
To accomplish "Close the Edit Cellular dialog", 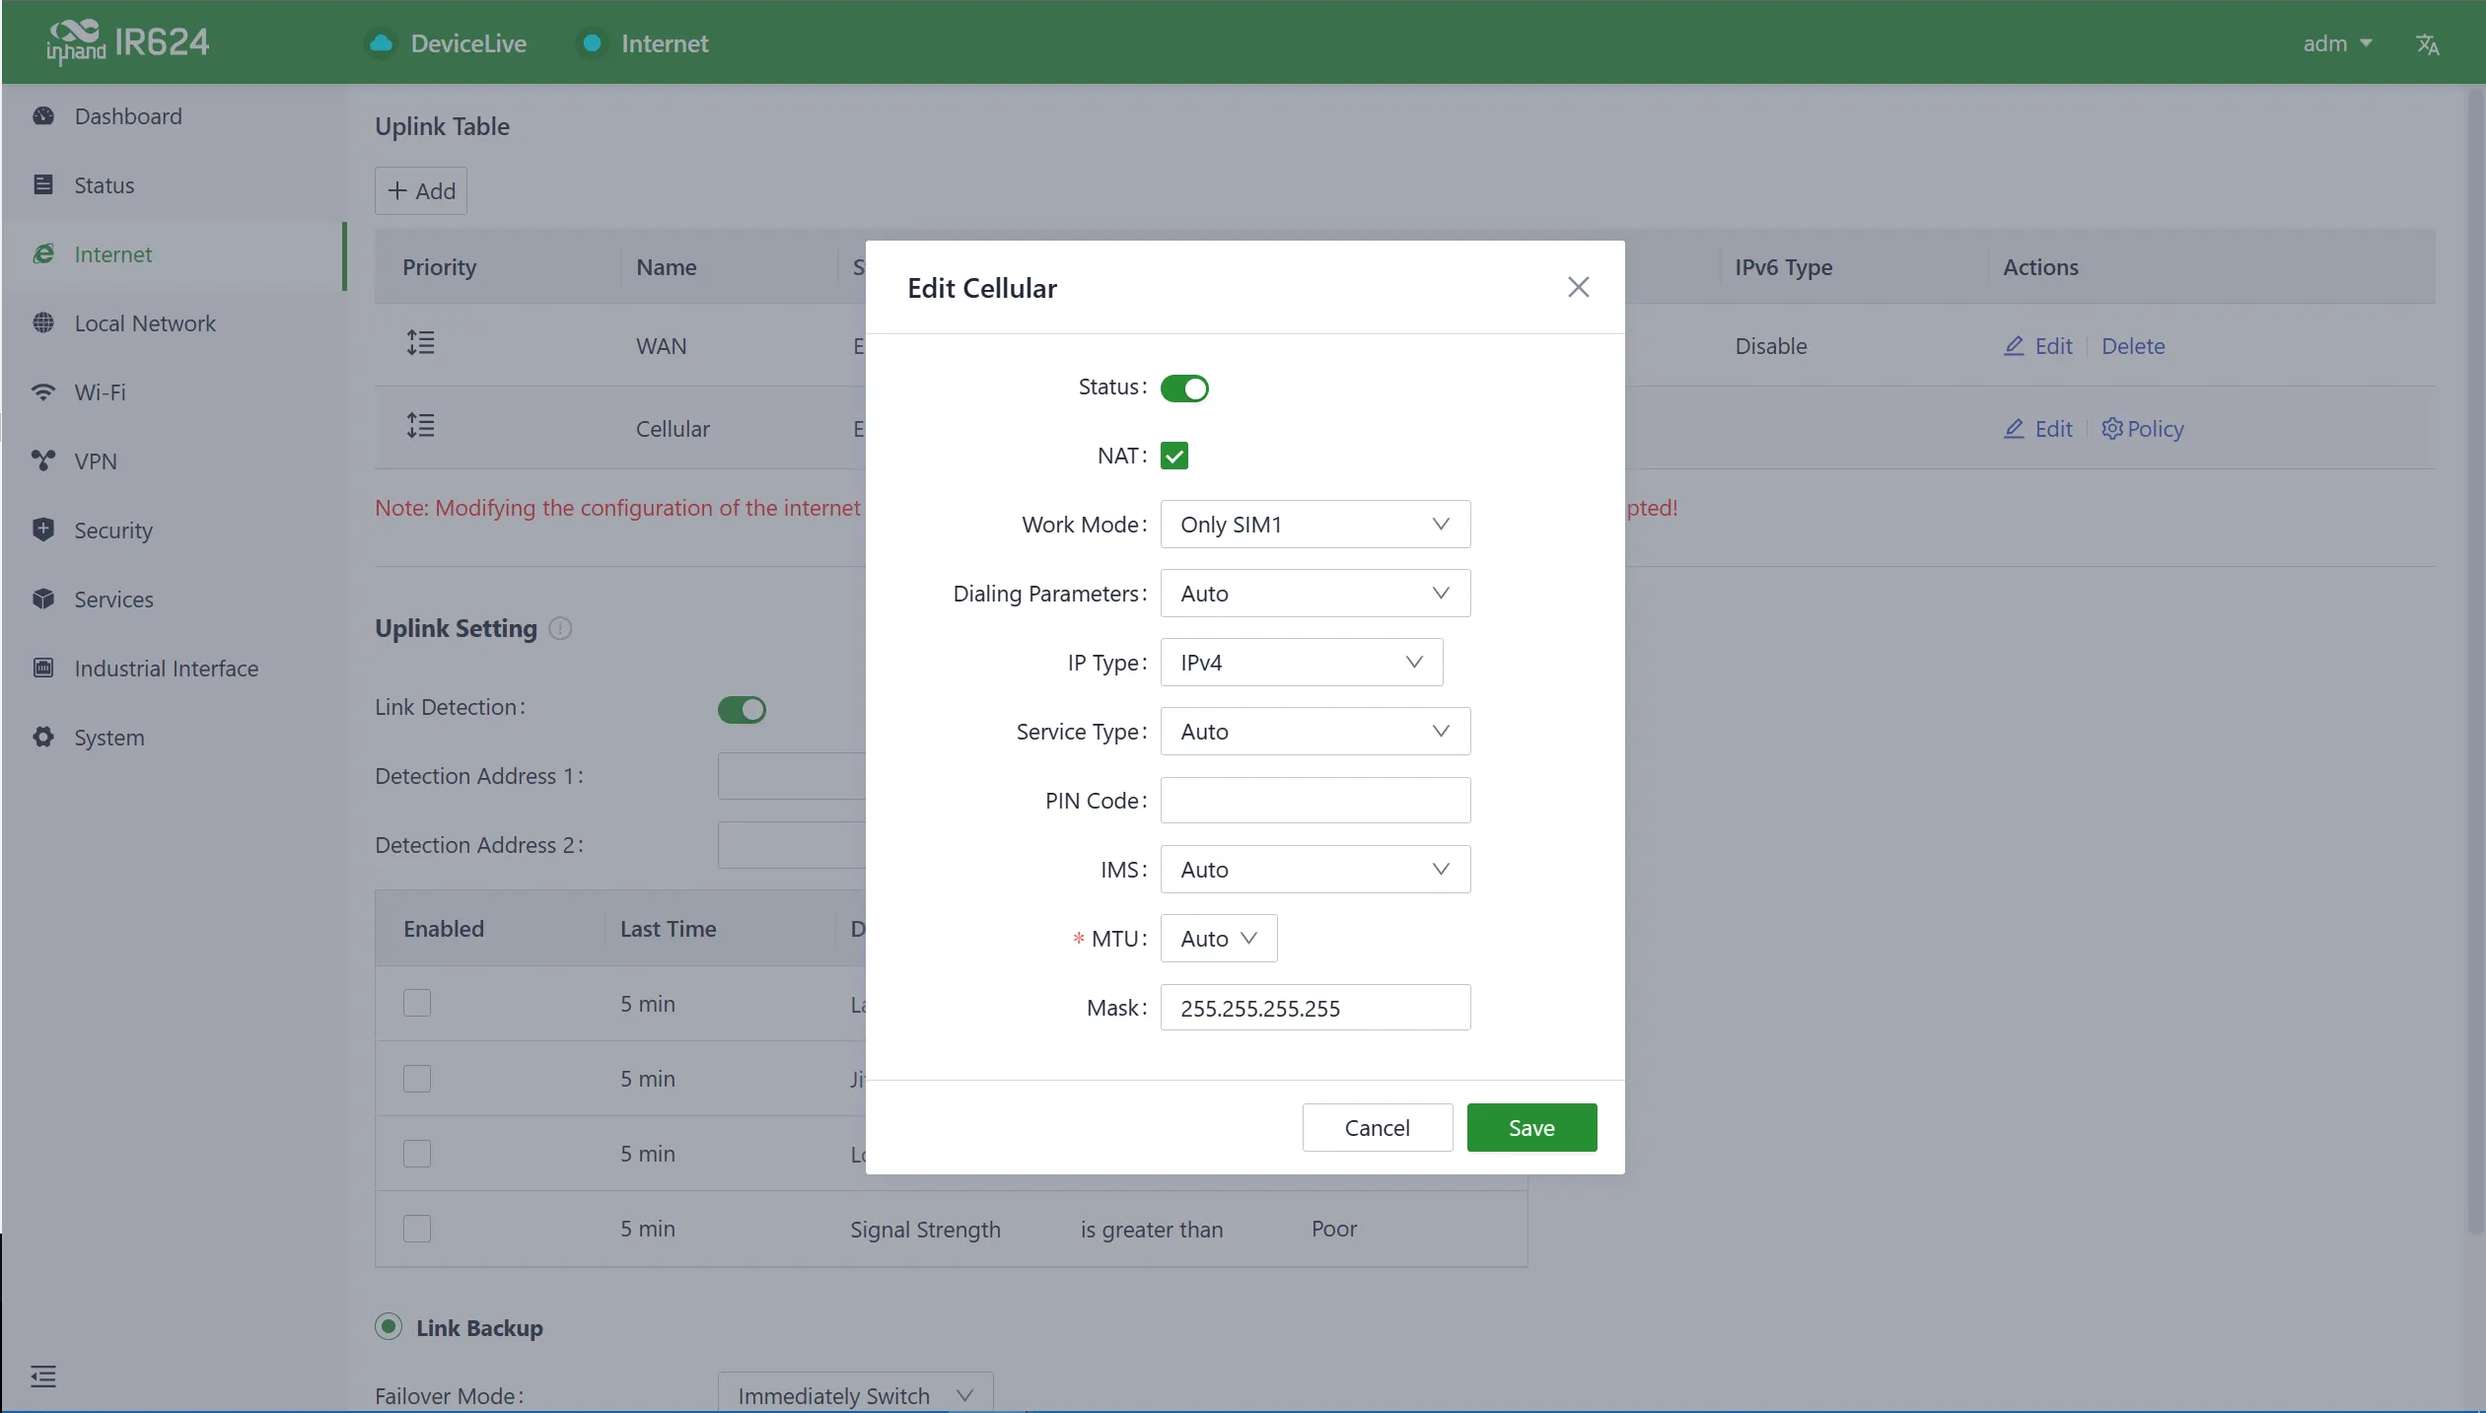I will tap(1579, 287).
